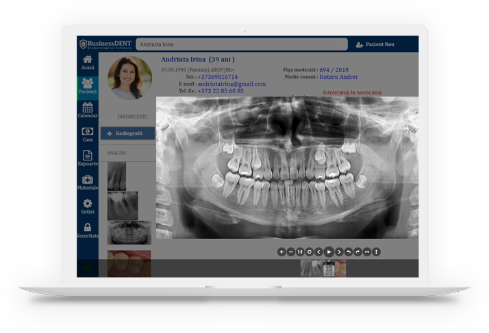The width and height of the screenshot is (489, 333).
Task: Select the teeth photo in bottom filmstrip
Action: (340, 268)
